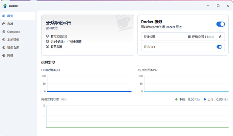Image resolution: width=233 pixels, height=136 pixels.
Task: Switch to the Compose tab
Action: [18, 32]
